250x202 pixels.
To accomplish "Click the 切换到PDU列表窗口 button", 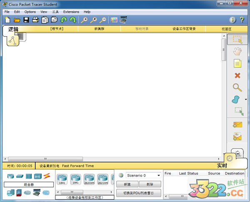I will click(x=139, y=193).
